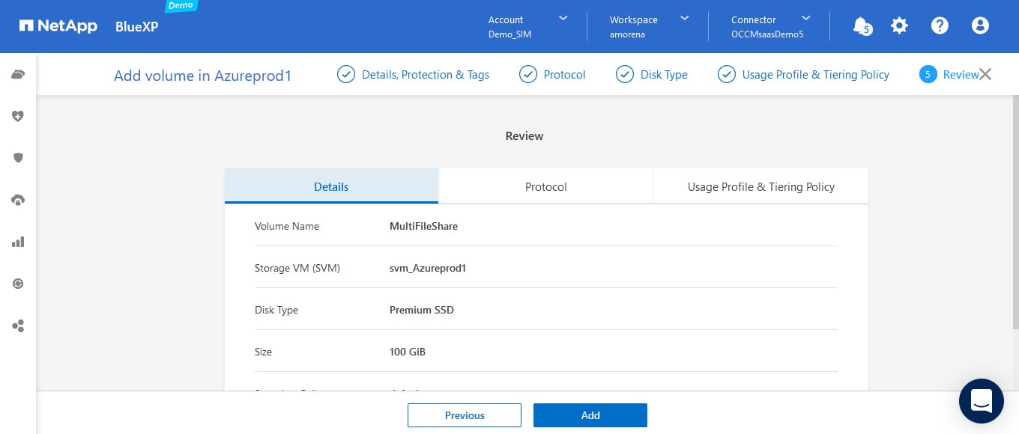Open the storage cloud sidebar icon
The height and width of the screenshot is (434, 1019).
[x=18, y=74]
